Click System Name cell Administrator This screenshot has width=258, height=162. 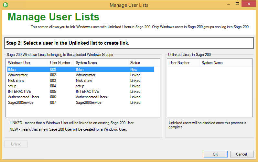point(86,75)
